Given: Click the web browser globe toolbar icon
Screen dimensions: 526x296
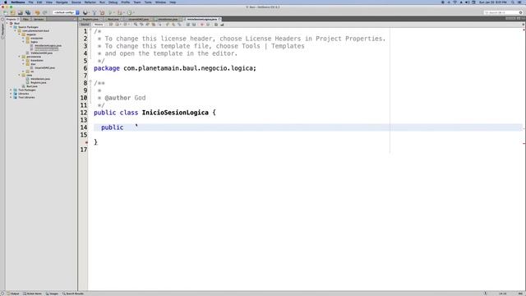Looking at the screenshot, I should point(85,13).
